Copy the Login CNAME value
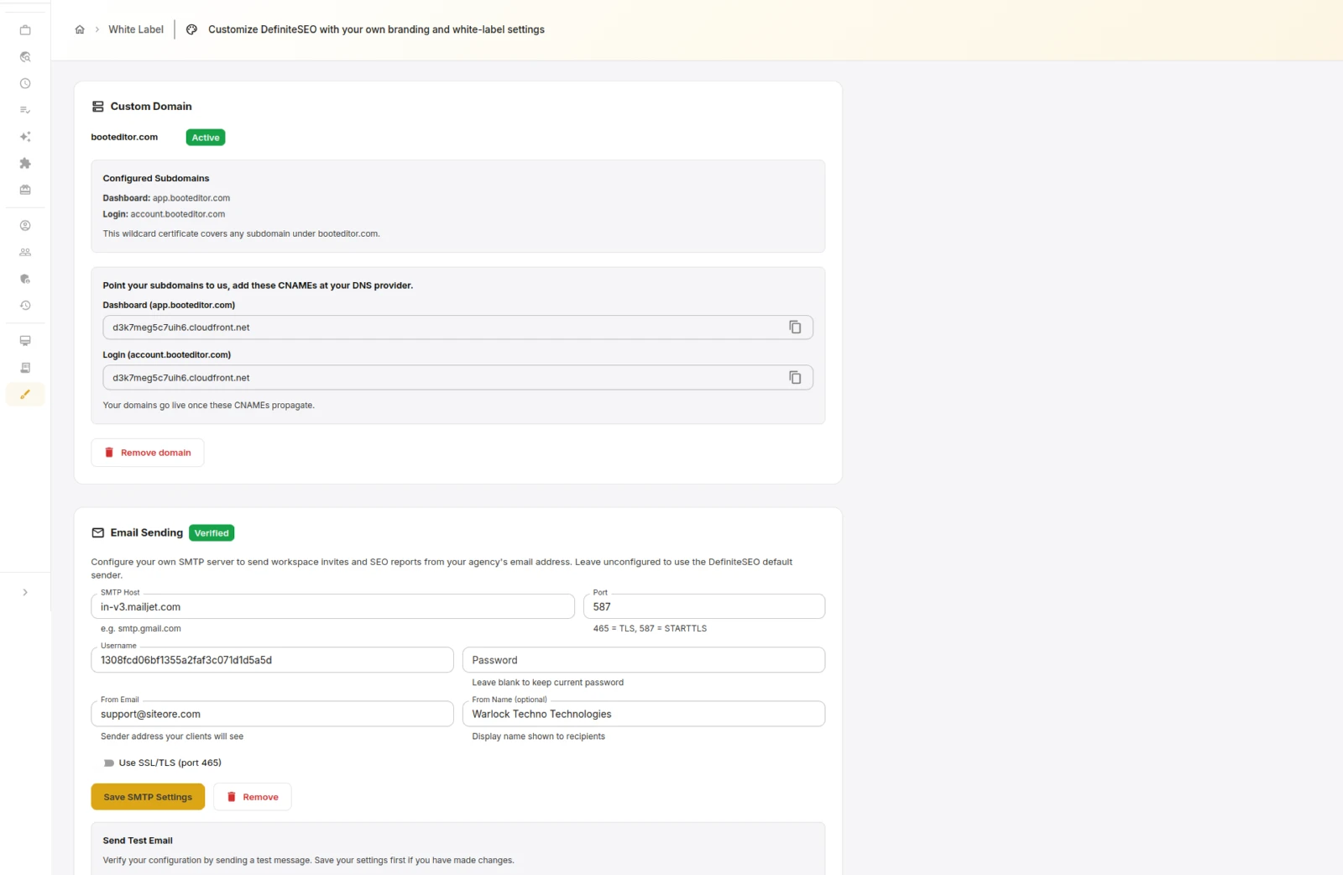Image resolution: width=1343 pixels, height=875 pixels. tap(795, 378)
